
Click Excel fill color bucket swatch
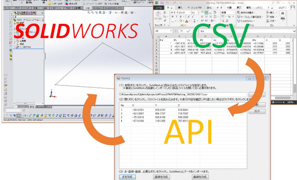pos(180,21)
